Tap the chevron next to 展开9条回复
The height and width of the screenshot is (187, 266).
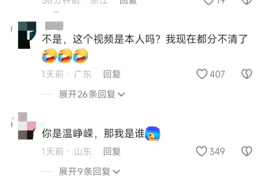(x=116, y=172)
